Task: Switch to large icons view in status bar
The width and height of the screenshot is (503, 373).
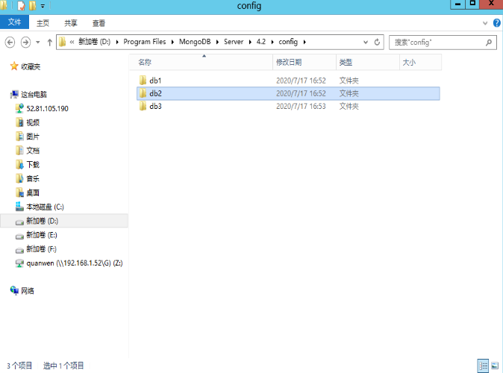Action: coord(495,366)
